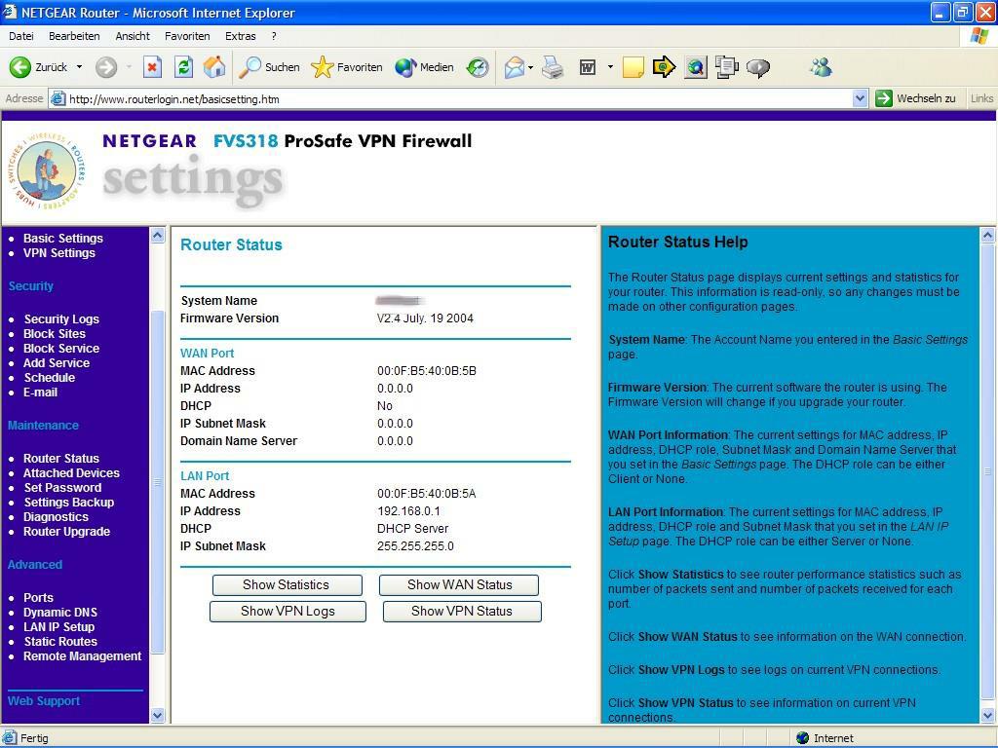The image size is (998, 748).
Task: Click the page icon in the address bar
Action: tap(58, 98)
